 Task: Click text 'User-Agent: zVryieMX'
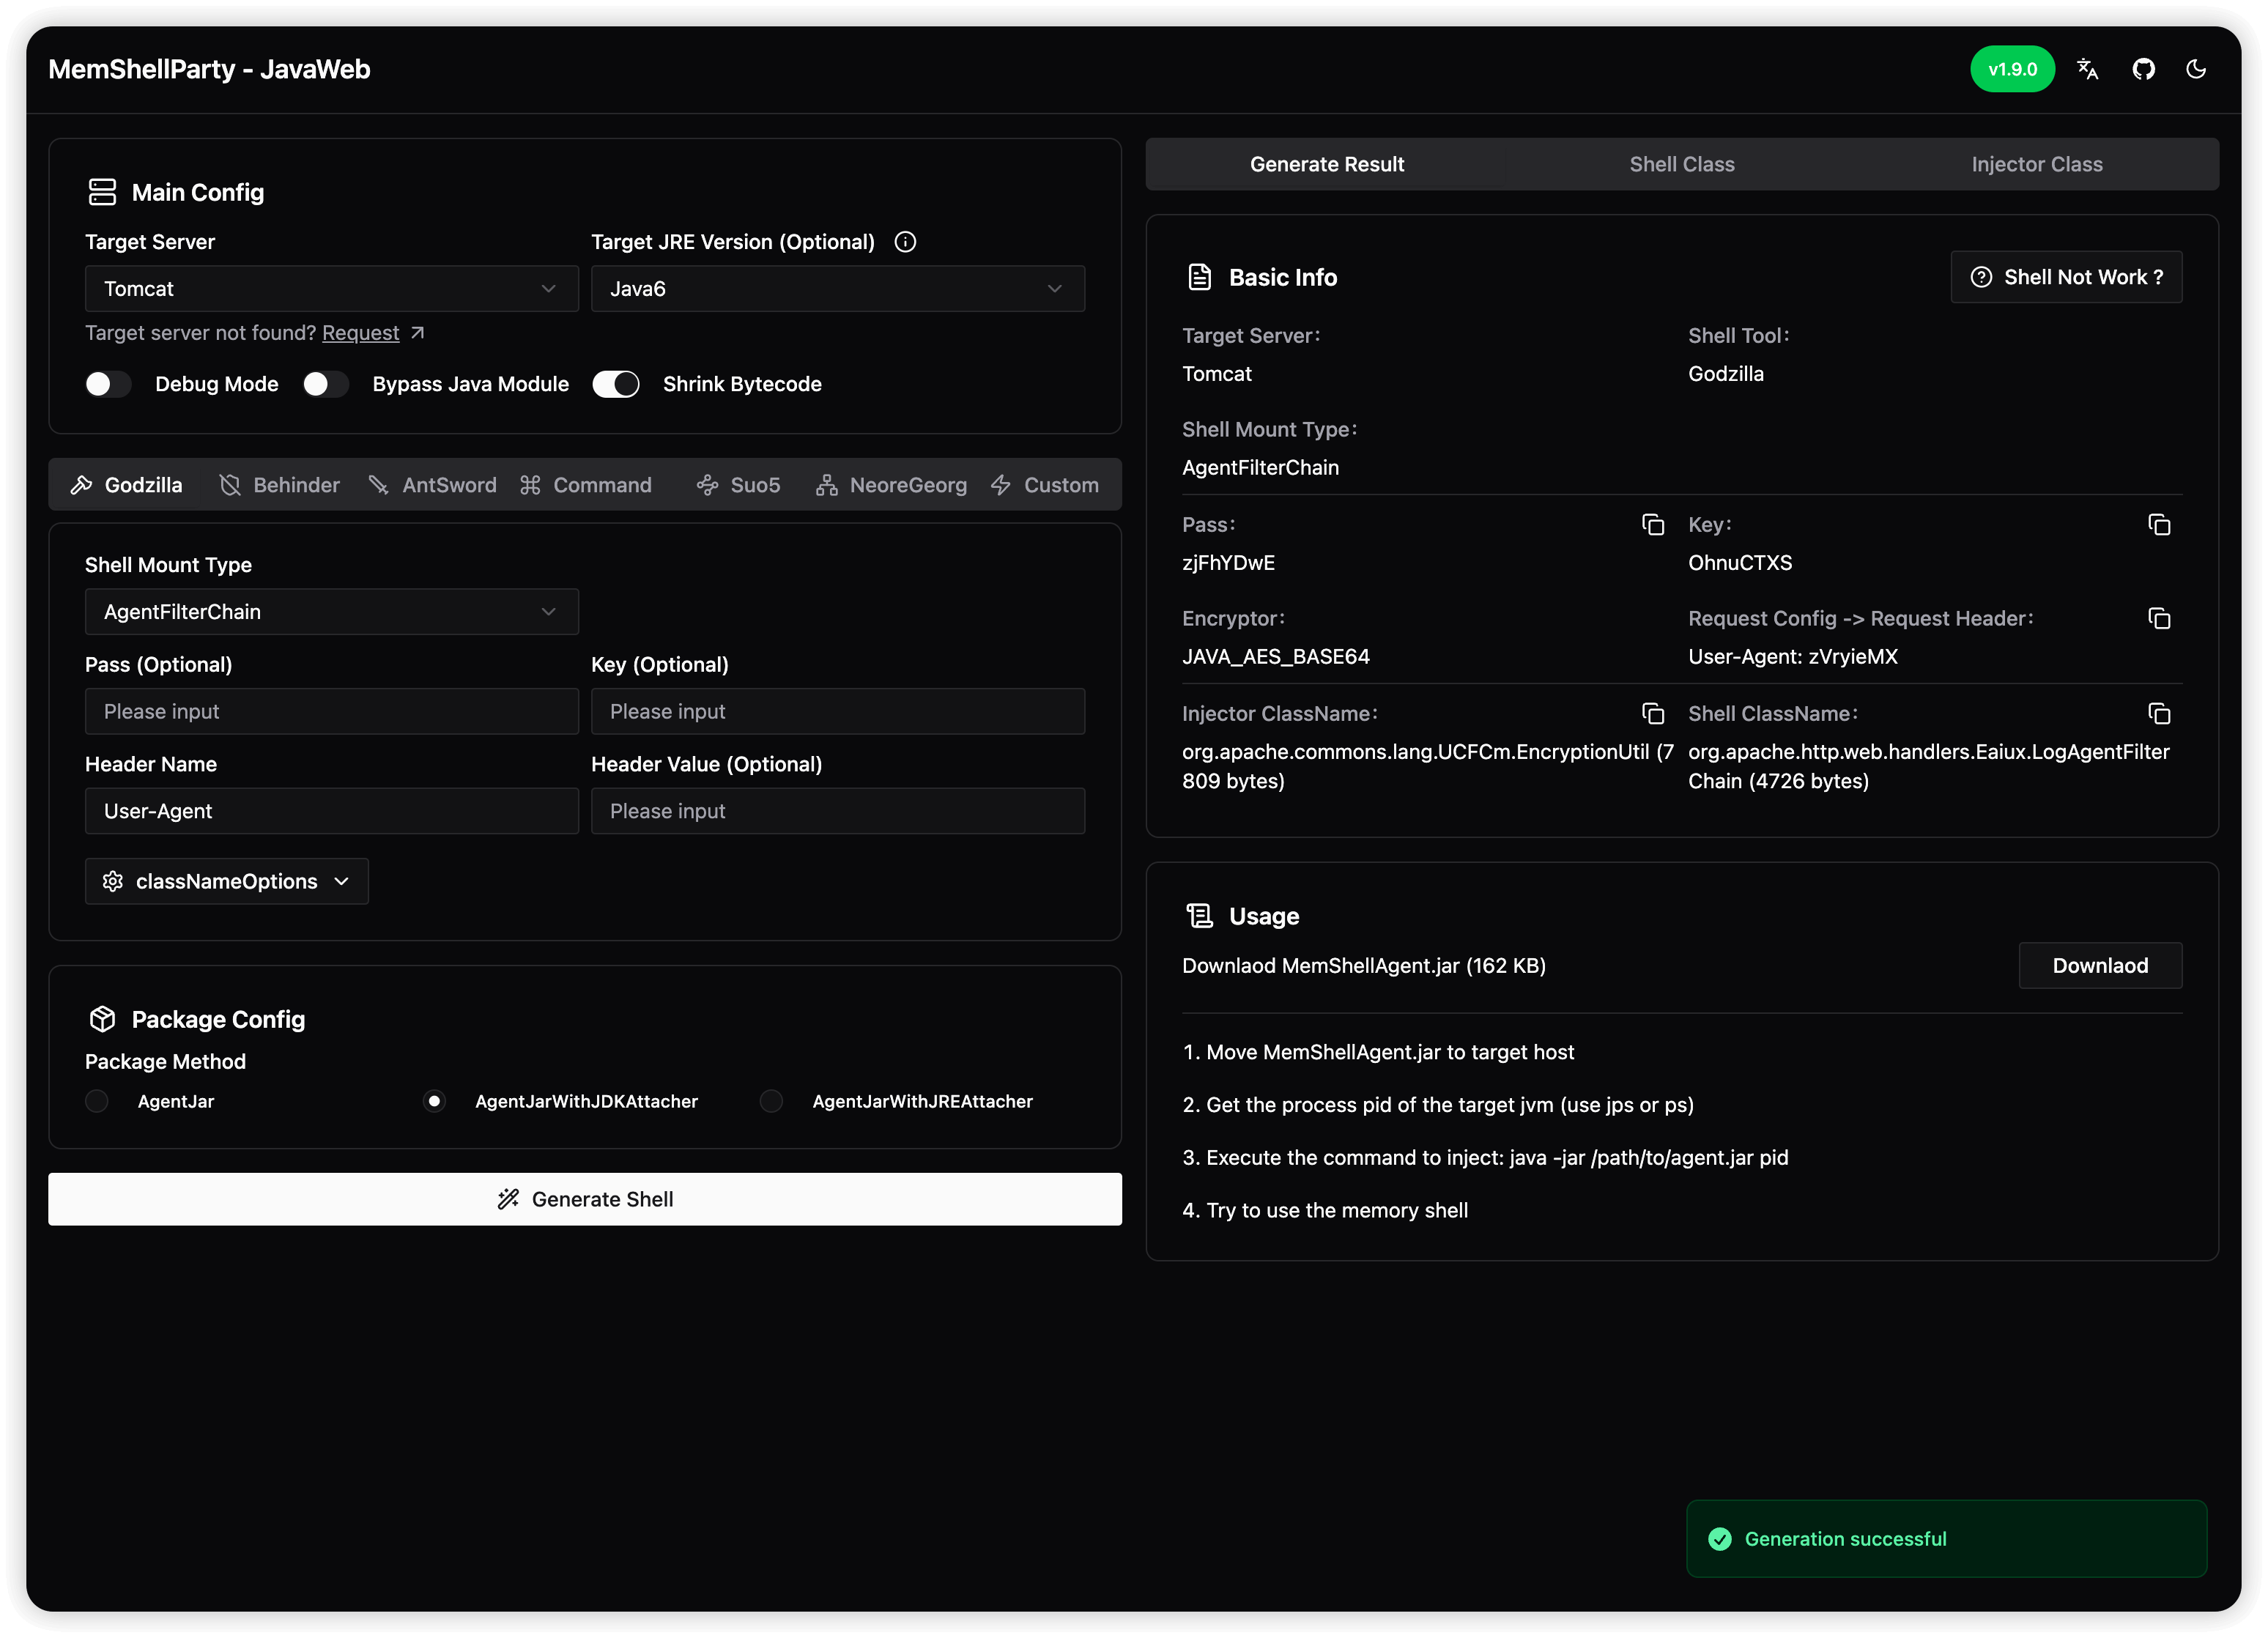pos(1793,657)
